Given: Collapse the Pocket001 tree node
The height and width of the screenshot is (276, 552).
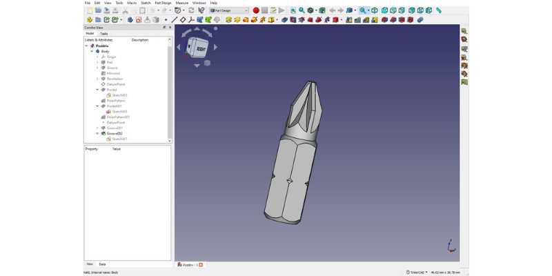Looking at the screenshot, I should (97, 106).
